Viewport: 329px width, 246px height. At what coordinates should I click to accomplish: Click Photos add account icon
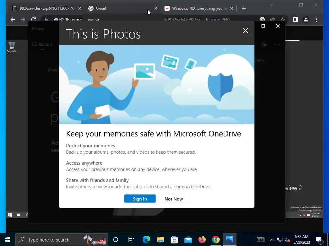[x=264, y=44]
